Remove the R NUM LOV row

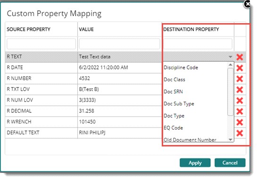pos(240,100)
